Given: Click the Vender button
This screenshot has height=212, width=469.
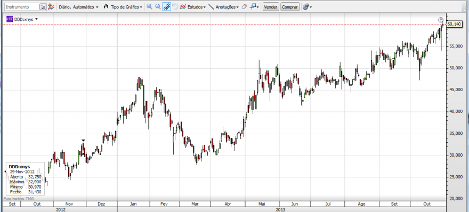Looking at the screenshot, I should point(271,6).
